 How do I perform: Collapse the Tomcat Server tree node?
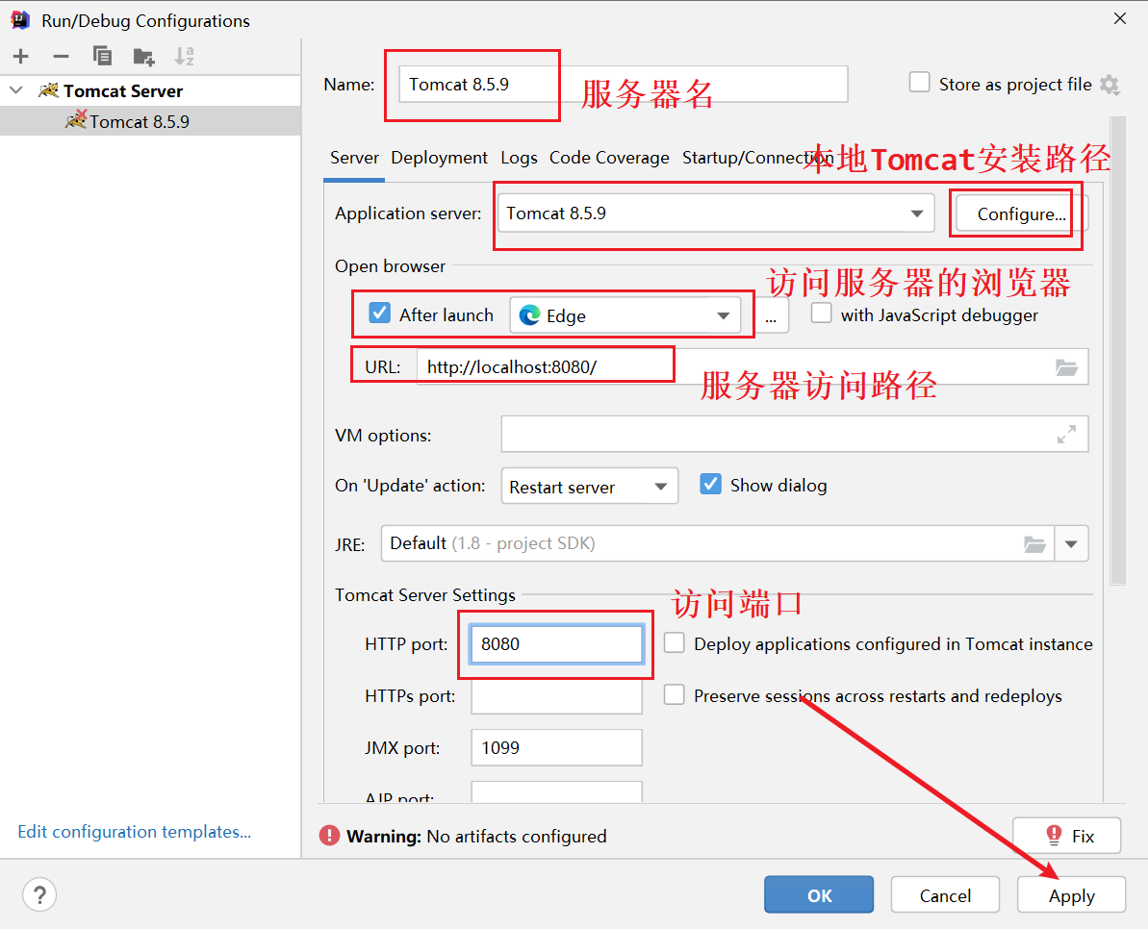tap(16, 90)
